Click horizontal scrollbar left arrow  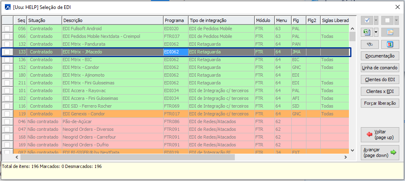[17, 157]
